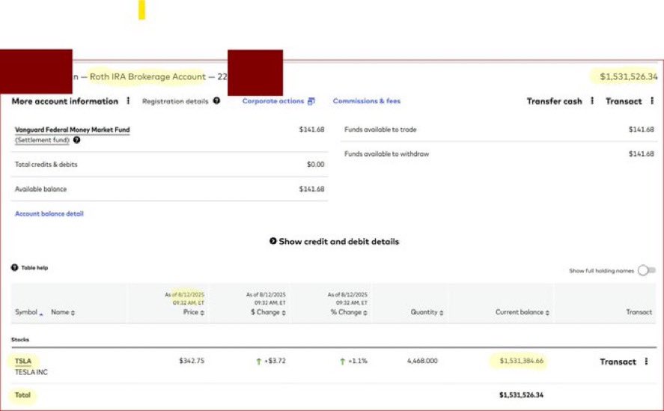This screenshot has width=664, height=411.
Task: Click the TSLA stock symbol link
Action: 23,361
